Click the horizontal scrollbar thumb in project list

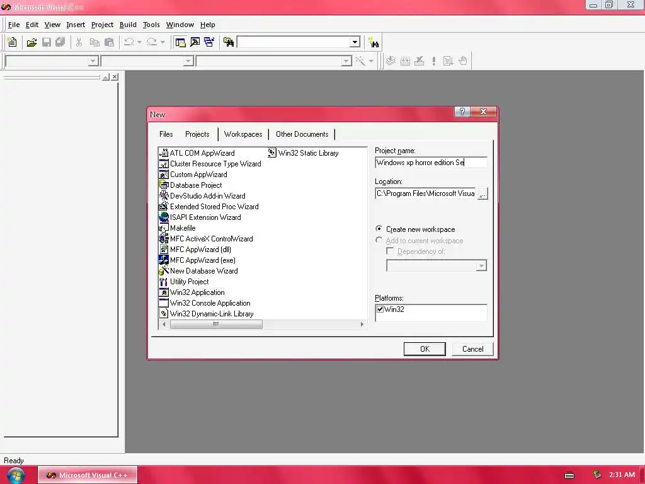click(x=216, y=325)
